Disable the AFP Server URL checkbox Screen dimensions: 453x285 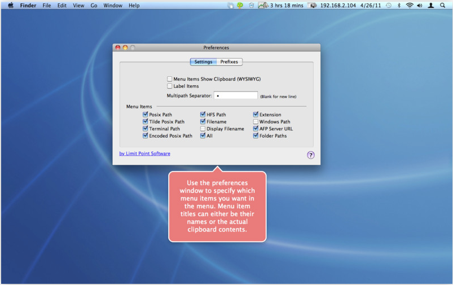pyautogui.click(x=256, y=129)
